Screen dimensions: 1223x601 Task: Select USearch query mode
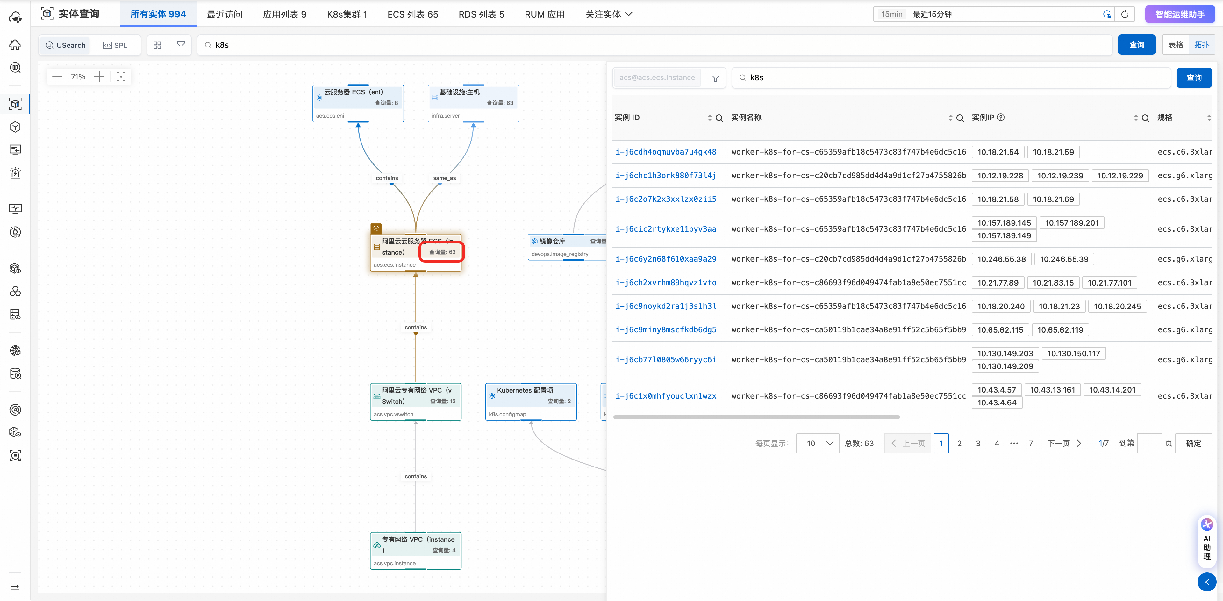tap(66, 45)
